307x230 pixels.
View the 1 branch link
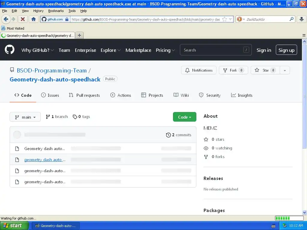point(57,116)
